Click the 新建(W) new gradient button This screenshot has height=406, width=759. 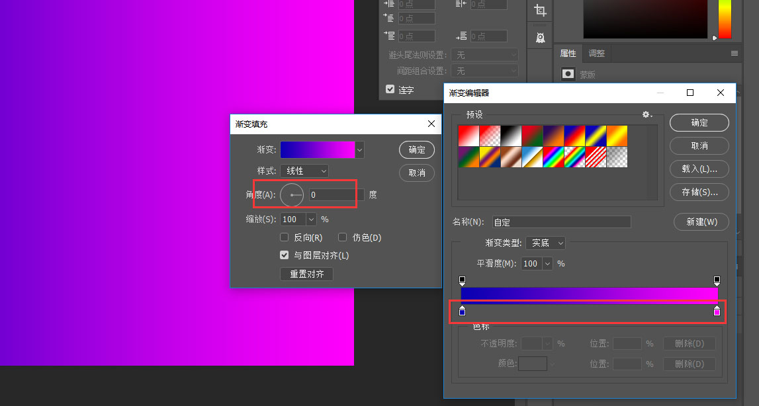pos(701,222)
